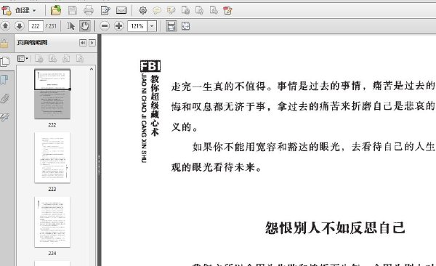Click the first gray thumbnails-panel toolbar icon
The image size is (436, 266).
39,59
